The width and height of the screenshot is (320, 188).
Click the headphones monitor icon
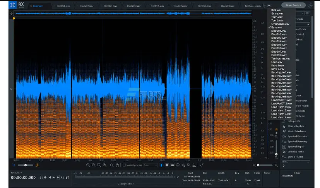(x=41, y=178)
